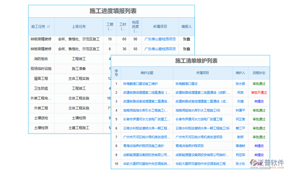The image size is (287, 172).
Task: Click the 审批不通过 status in row 2
Action: tap(259, 92)
